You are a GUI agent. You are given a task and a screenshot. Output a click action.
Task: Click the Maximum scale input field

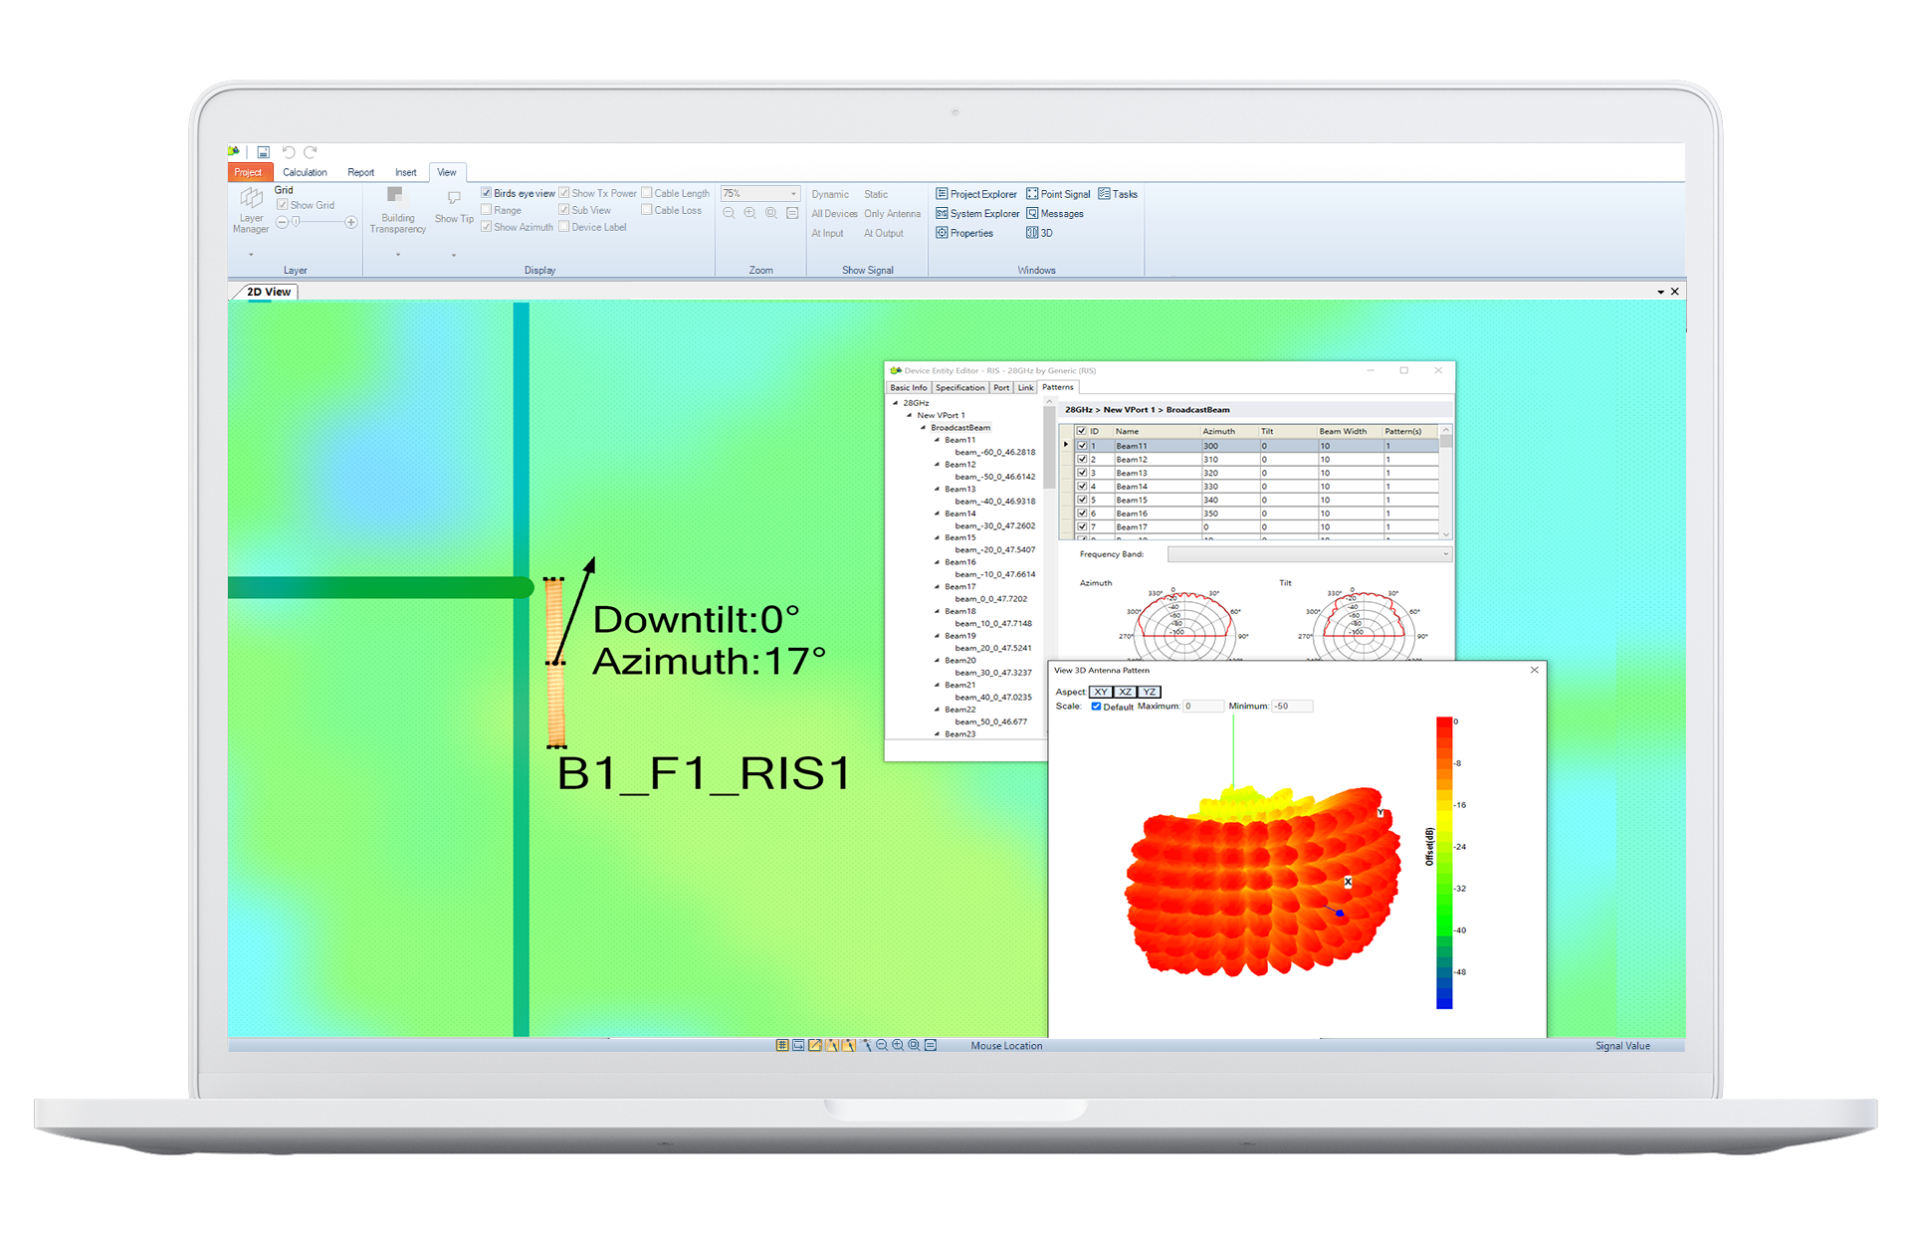tap(1203, 707)
